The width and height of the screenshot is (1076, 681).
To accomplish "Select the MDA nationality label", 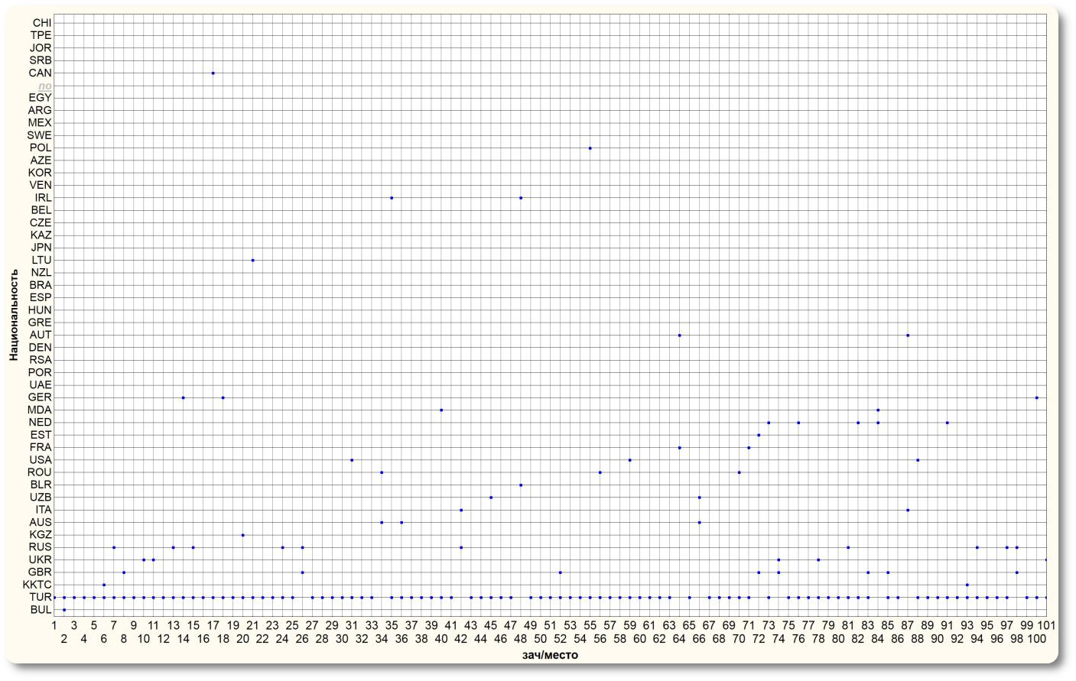I will click(40, 410).
